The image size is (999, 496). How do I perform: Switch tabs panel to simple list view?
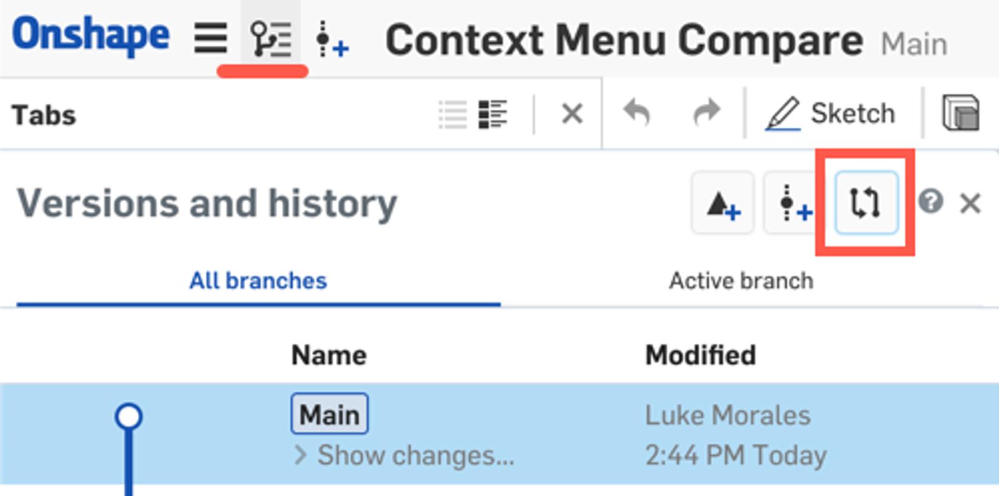pos(453,115)
